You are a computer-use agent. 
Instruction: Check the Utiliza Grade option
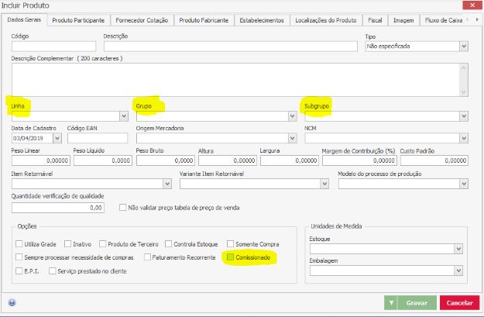pos(19,243)
